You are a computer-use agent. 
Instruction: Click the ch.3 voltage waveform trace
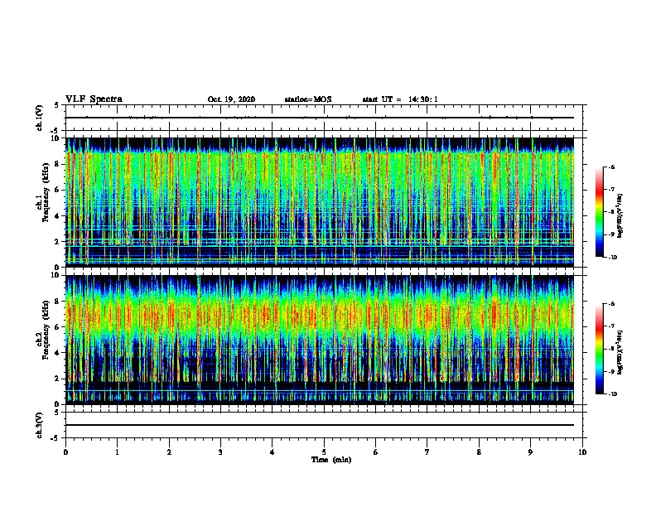320,425
